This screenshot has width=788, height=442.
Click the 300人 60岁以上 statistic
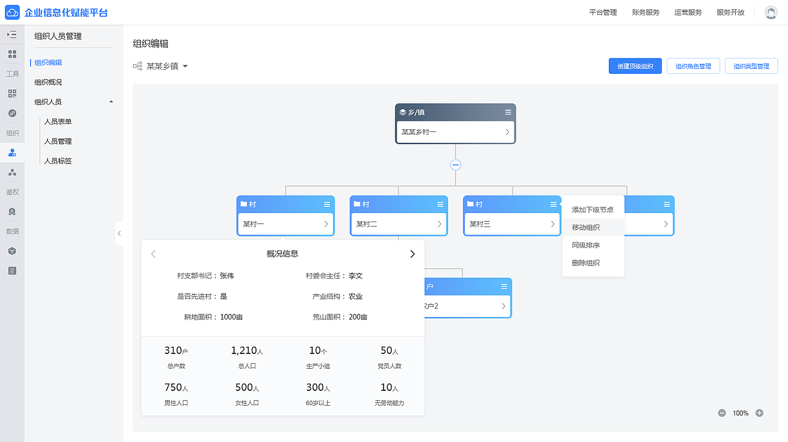(x=318, y=394)
